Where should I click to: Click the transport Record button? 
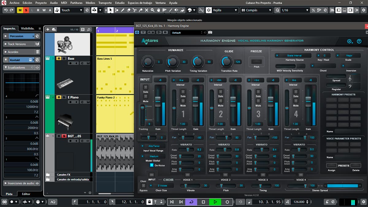pyautogui.click(x=227, y=202)
